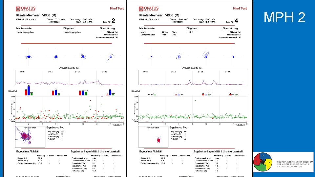The height and width of the screenshot is (177, 315).
Task: Click the 'Medikamente' heading on the Test 2 report
Action: tap(24, 28)
